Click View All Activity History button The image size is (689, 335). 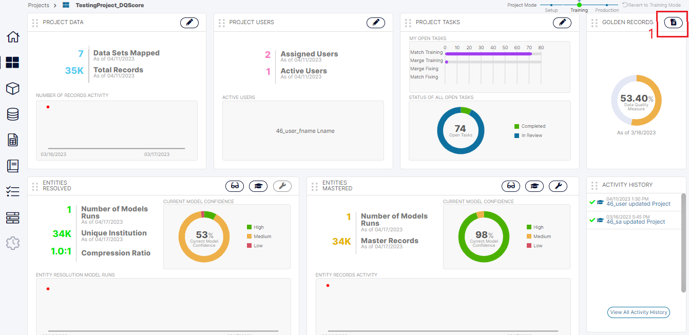pyautogui.click(x=638, y=312)
